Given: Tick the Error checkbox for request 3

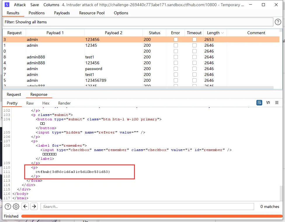Looking at the screenshot, I should pyautogui.click(x=175, y=39).
